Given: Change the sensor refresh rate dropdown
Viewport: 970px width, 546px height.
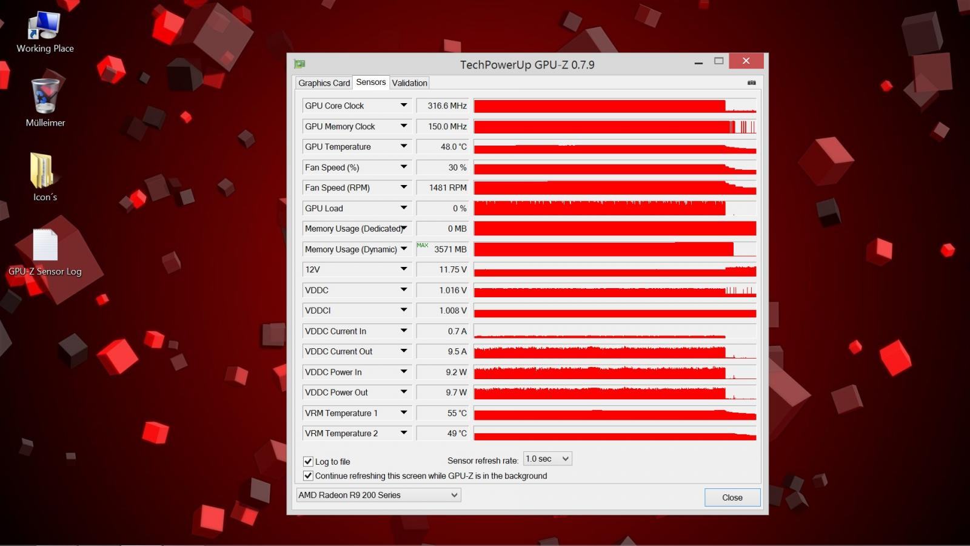Looking at the screenshot, I should click(x=547, y=459).
